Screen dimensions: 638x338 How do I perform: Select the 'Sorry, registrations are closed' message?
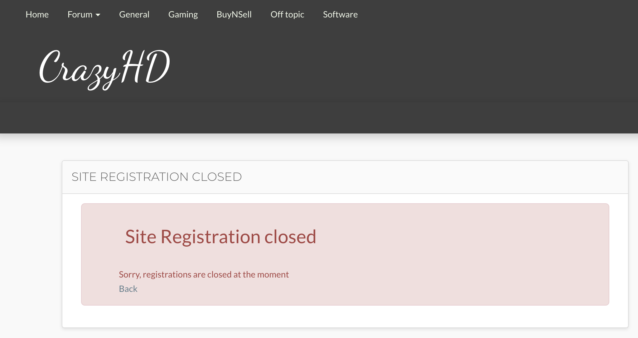pyautogui.click(x=204, y=274)
